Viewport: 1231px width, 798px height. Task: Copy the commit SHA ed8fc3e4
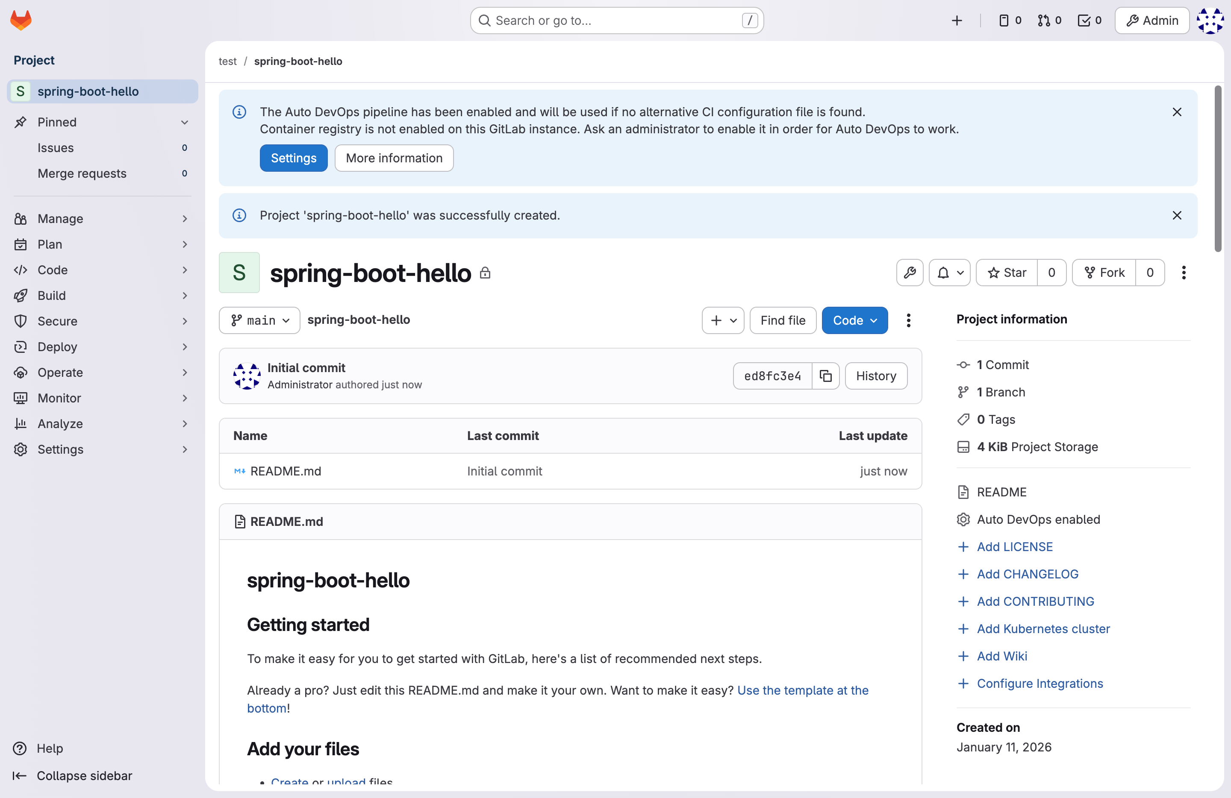pyautogui.click(x=825, y=376)
